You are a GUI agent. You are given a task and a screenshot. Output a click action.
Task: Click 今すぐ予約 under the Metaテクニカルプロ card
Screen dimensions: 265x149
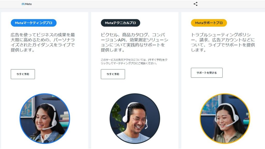pos(113,74)
